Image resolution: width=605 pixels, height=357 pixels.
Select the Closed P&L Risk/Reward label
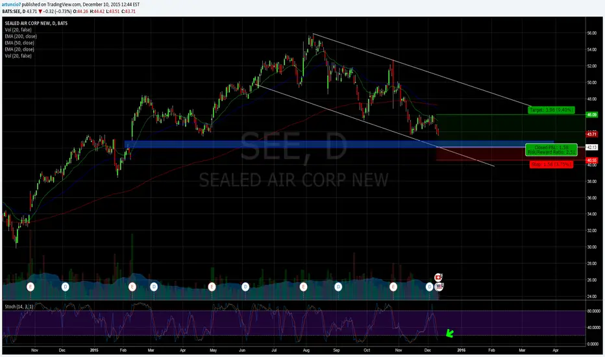pyautogui.click(x=551, y=150)
